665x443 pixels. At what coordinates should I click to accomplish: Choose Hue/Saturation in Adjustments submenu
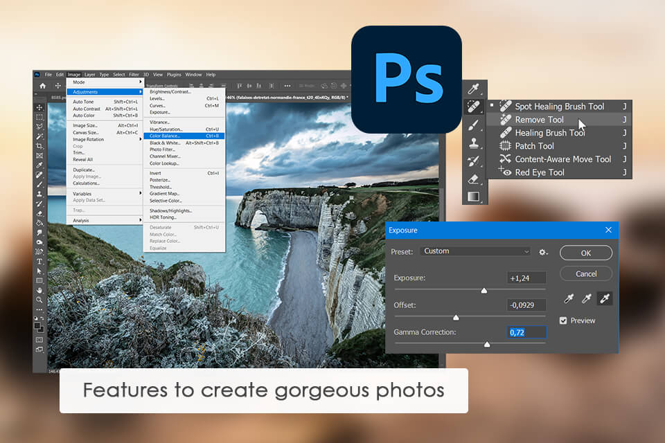(x=184, y=129)
